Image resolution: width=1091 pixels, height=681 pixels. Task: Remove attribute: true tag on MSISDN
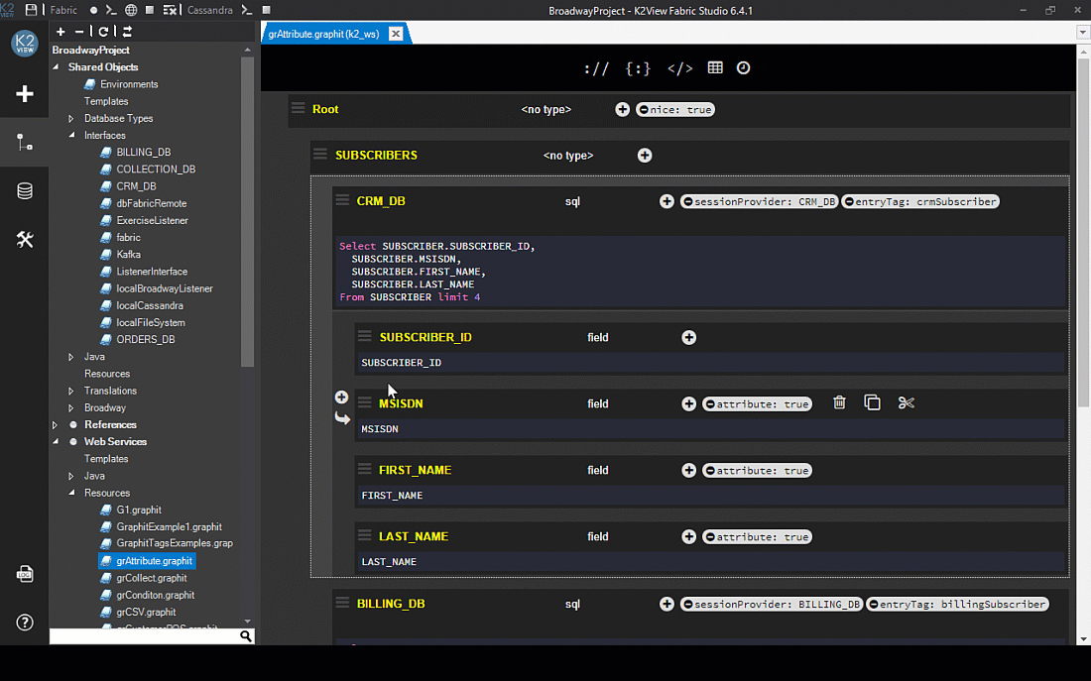click(710, 404)
